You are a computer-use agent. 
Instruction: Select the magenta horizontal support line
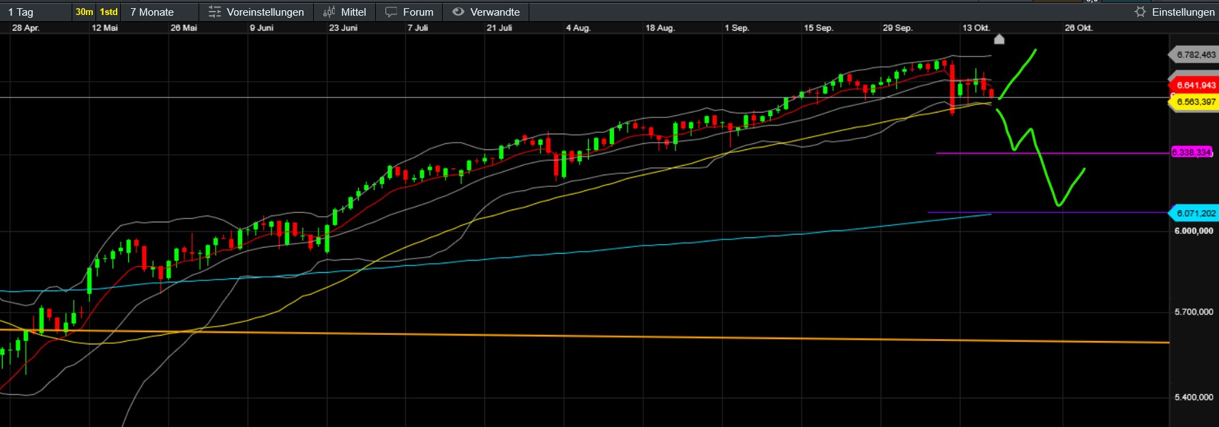pos(1053,153)
